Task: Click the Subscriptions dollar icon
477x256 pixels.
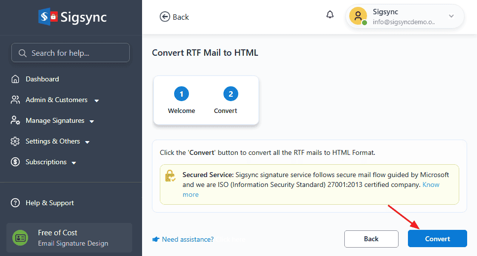Action: tap(16, 162)
